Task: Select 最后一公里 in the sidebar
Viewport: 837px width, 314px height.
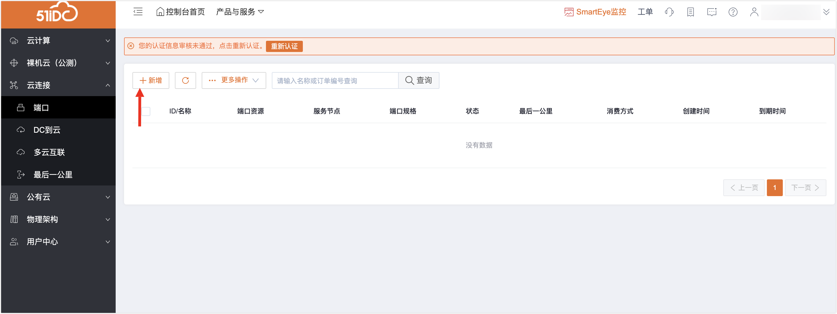Action: tap(53, 175)
